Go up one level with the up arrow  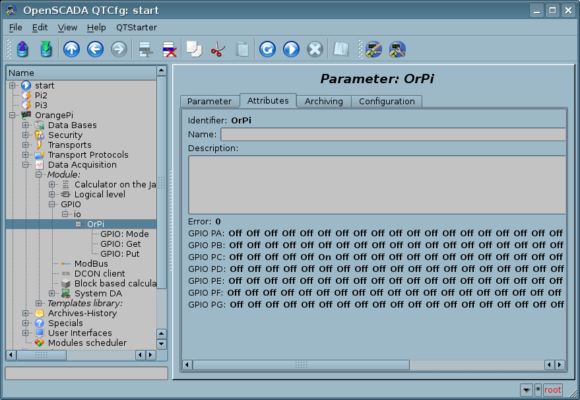pyautogui.click(x=71, y=50)
